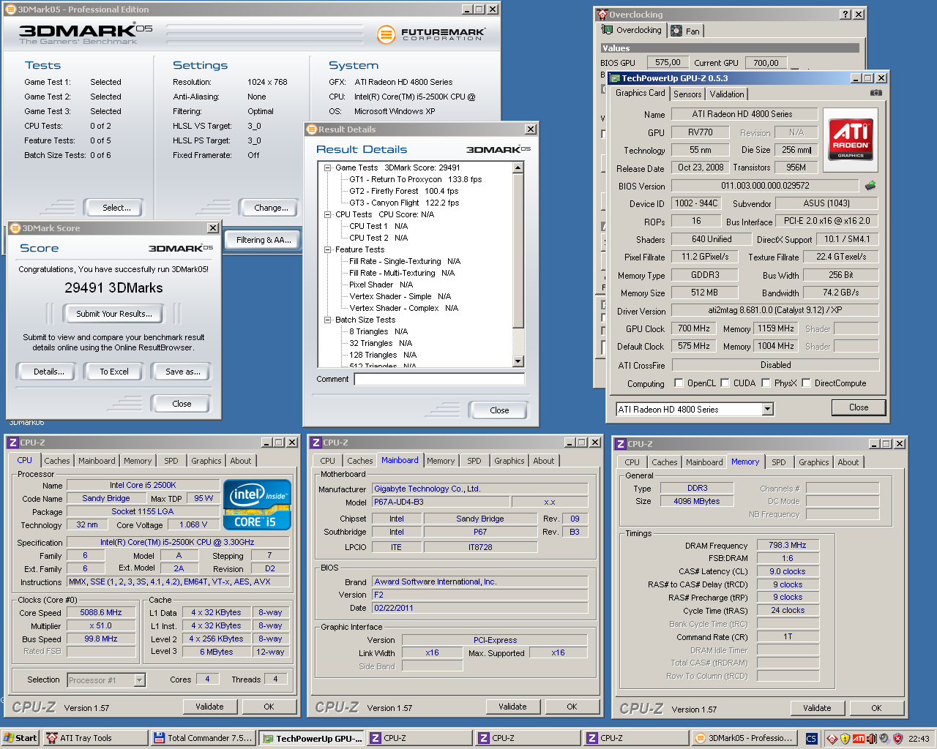937x749 pixels.
Task: Enable the DirectCompute checkbox
Action: tap(806, 383)
